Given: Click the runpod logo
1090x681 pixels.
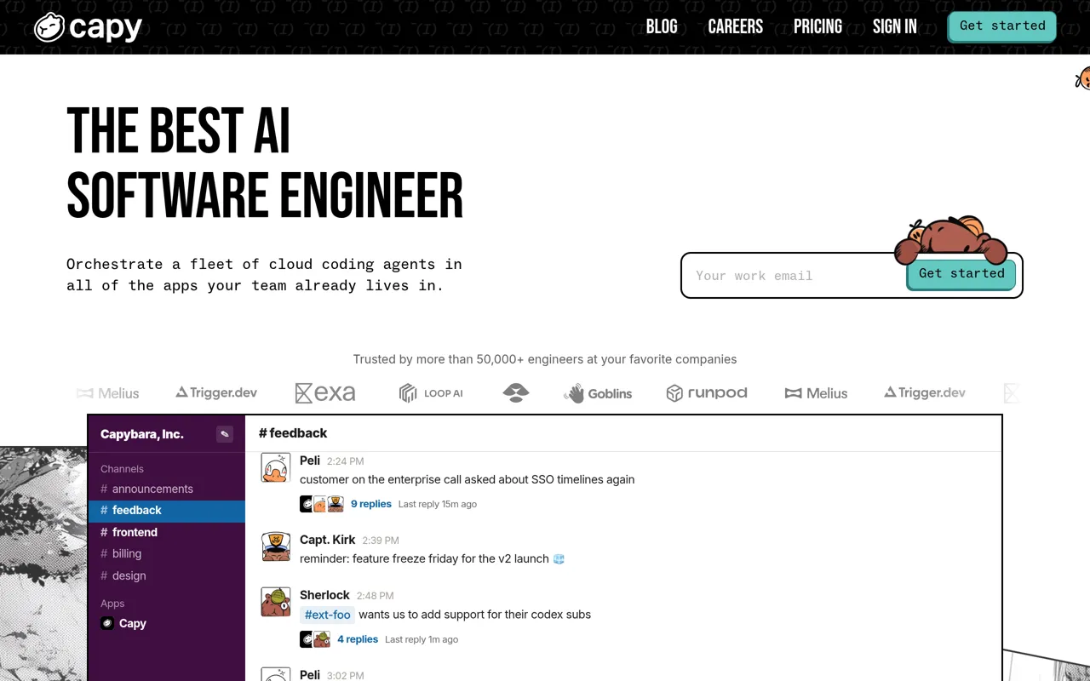Looking at the screenshot, I should pyautogui.click(x=707, y=392).
